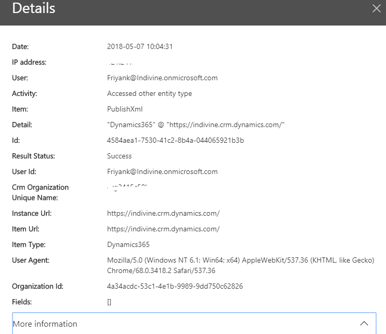
Task: Click the email in the User Id row
Action: click(x=162, y=172)
